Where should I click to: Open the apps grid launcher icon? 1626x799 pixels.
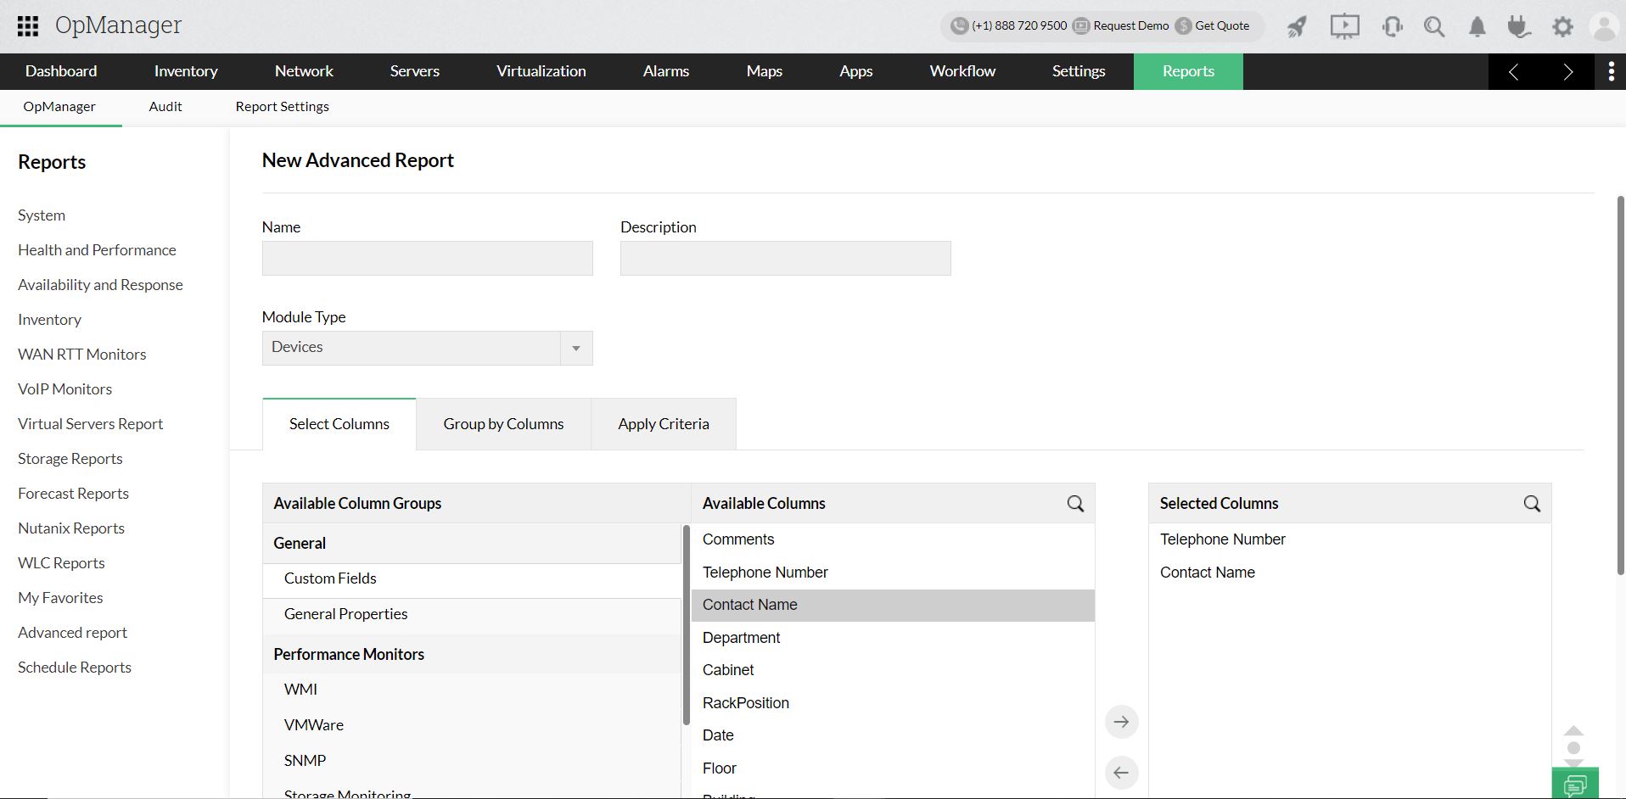pos(28,26)
